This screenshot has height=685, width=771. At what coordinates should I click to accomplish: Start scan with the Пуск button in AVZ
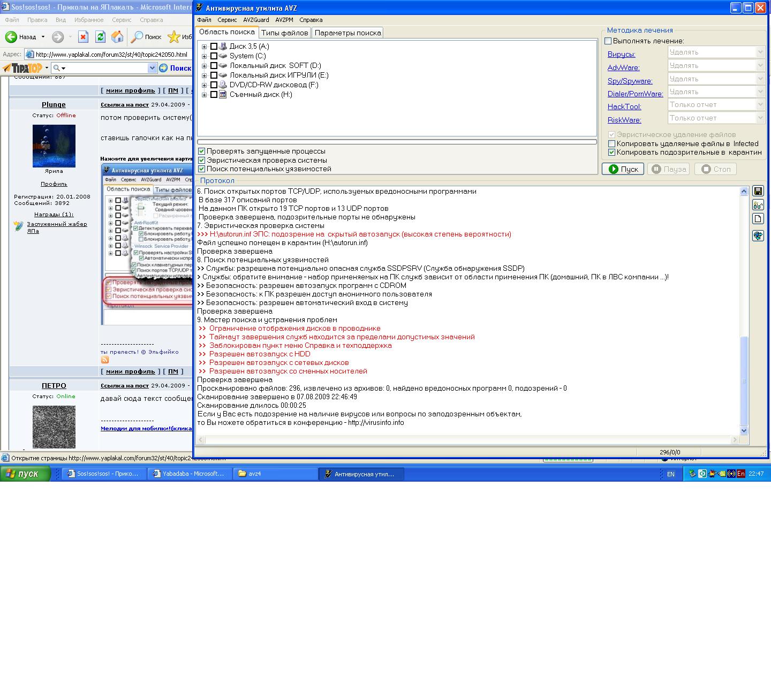(x=623, y=169)
